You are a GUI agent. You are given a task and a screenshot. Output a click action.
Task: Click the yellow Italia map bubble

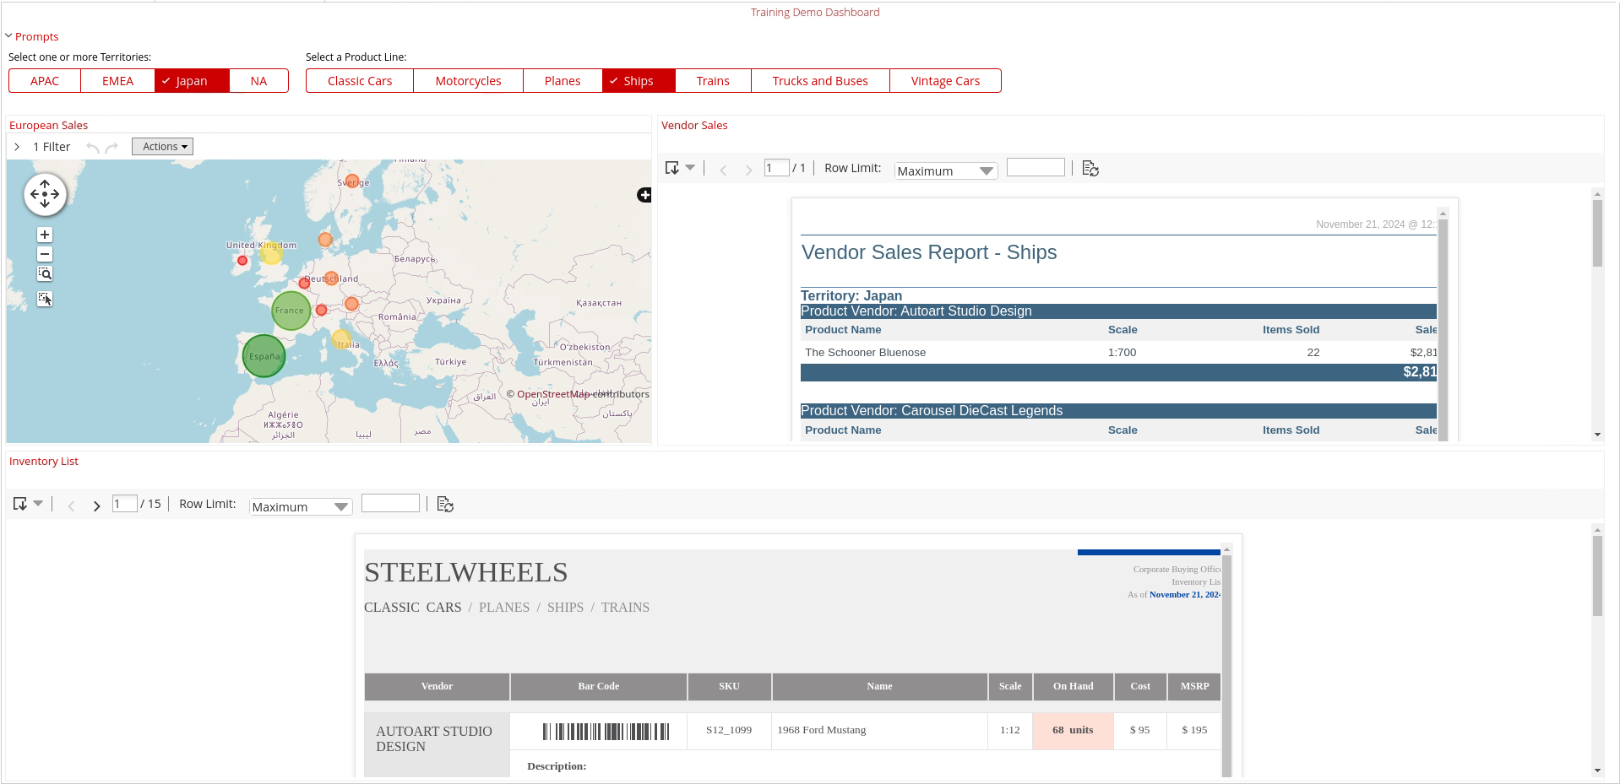(342, 339)
